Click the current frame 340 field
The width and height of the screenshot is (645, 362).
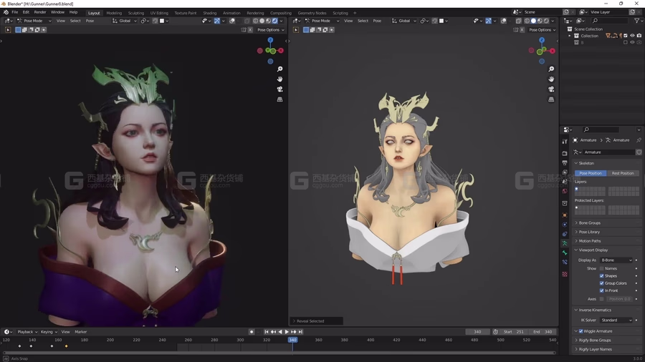(477, 332)
